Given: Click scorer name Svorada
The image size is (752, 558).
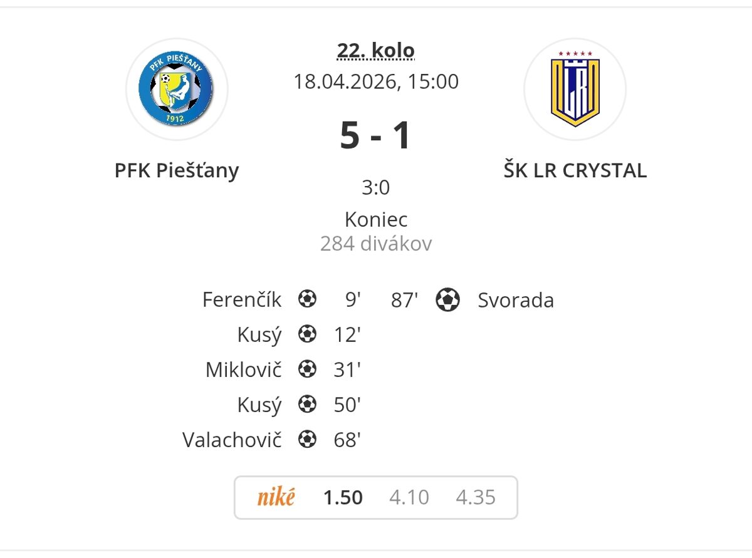Looking at the screenshot, I should (x=516, y=300).
